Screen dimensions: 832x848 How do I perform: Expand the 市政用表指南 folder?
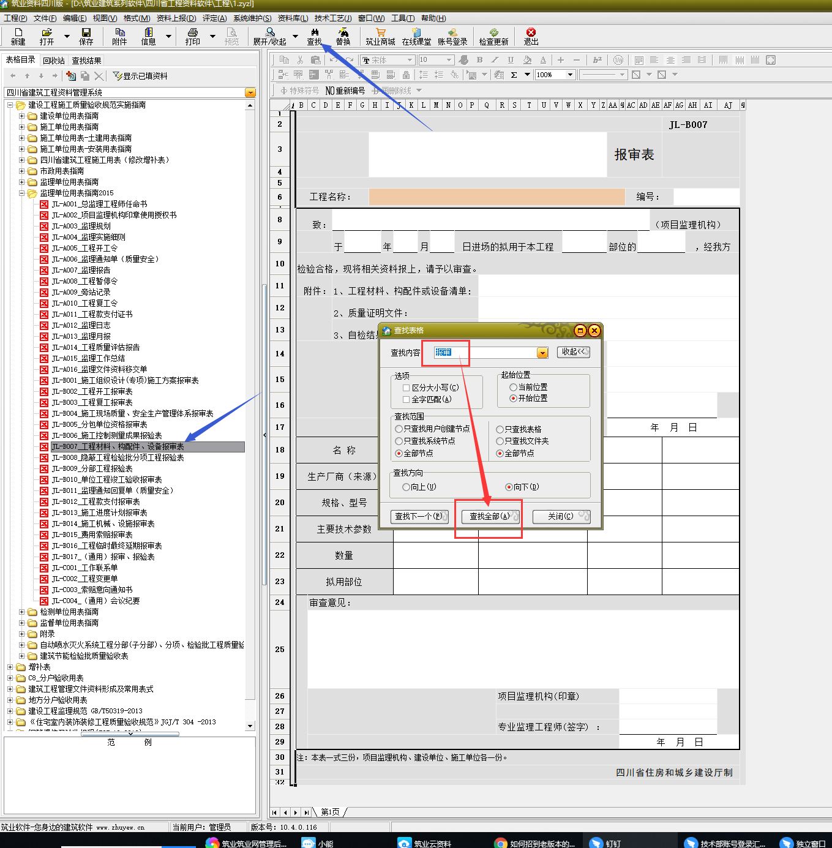pyautogui.click(x=22, y=171)
